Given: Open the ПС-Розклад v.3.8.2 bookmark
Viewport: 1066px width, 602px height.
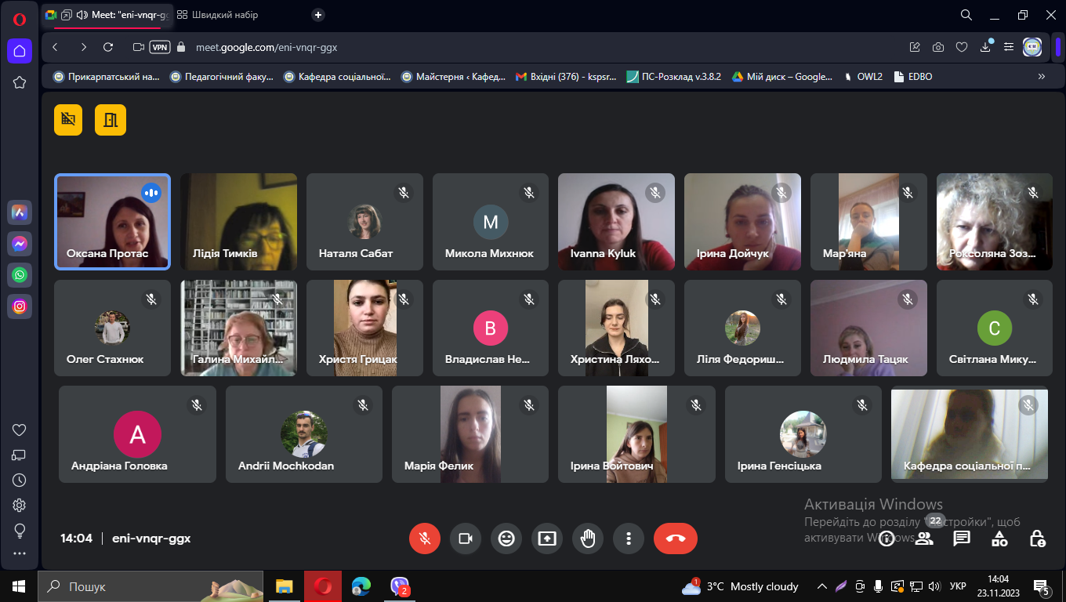Looking at the screenshot, I should point(673,77).
